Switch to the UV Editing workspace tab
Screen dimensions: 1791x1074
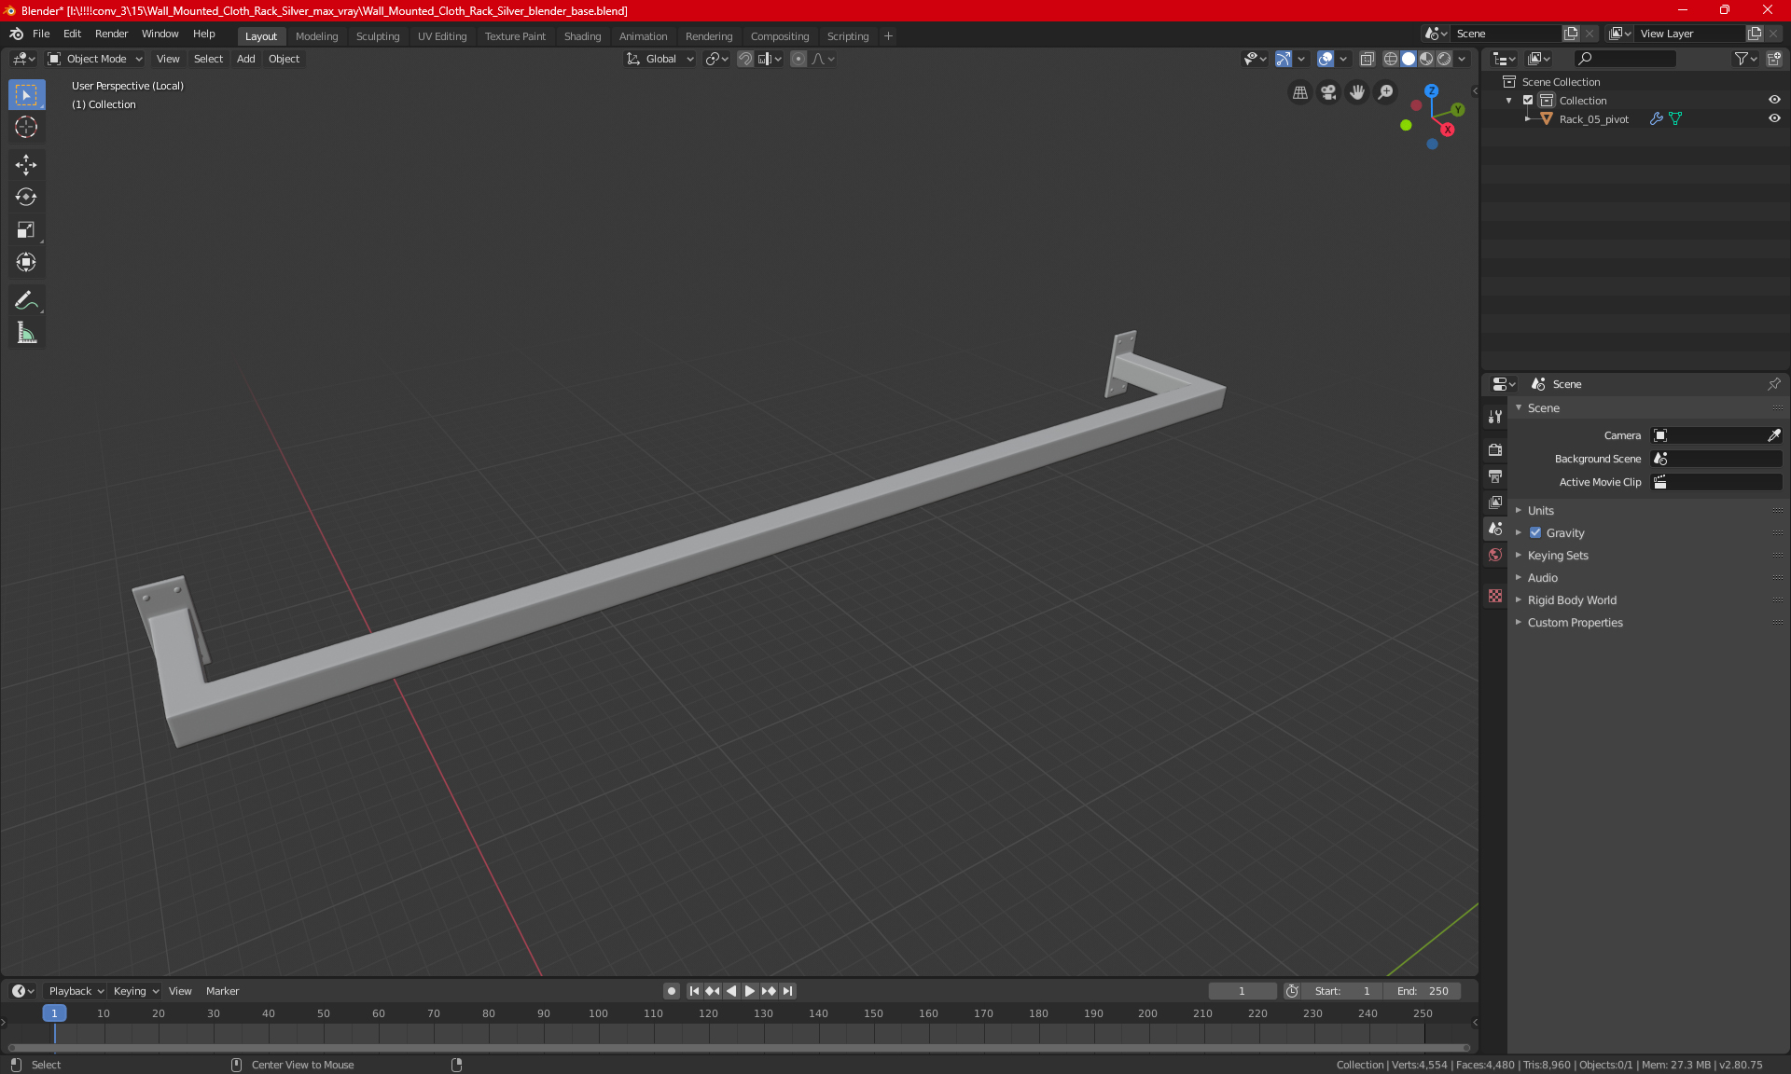tap(442, 36)
